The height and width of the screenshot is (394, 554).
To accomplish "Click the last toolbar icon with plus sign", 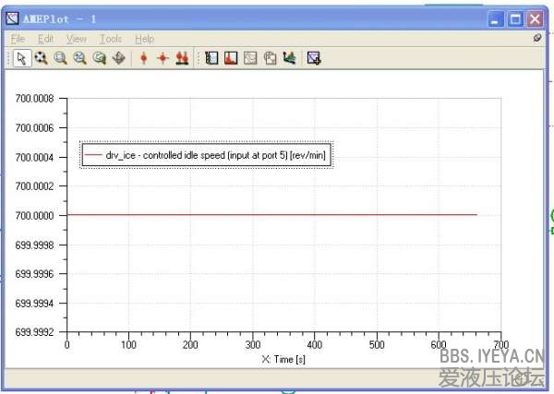I will coord(314,58).
